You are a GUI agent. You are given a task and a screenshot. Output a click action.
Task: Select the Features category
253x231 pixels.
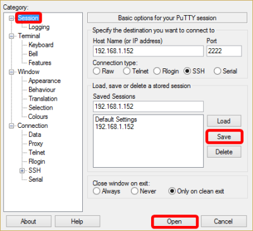40,63
